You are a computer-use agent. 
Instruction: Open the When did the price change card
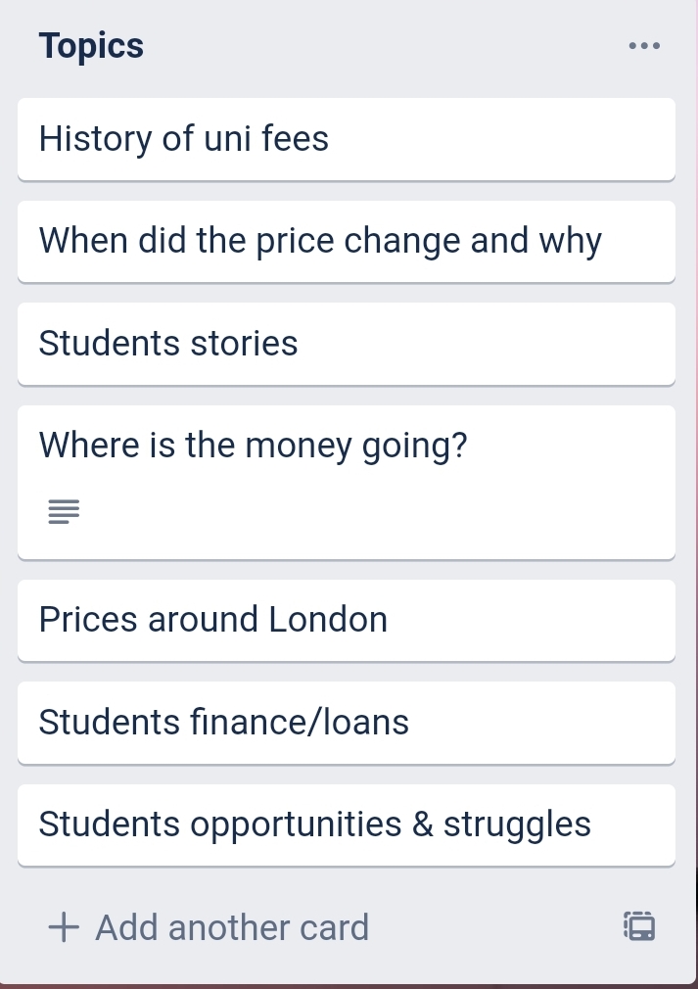(347, 241)
